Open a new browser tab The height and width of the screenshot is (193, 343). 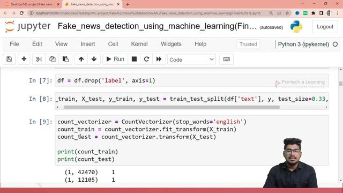pyautogui.click(x=128, y=4)
